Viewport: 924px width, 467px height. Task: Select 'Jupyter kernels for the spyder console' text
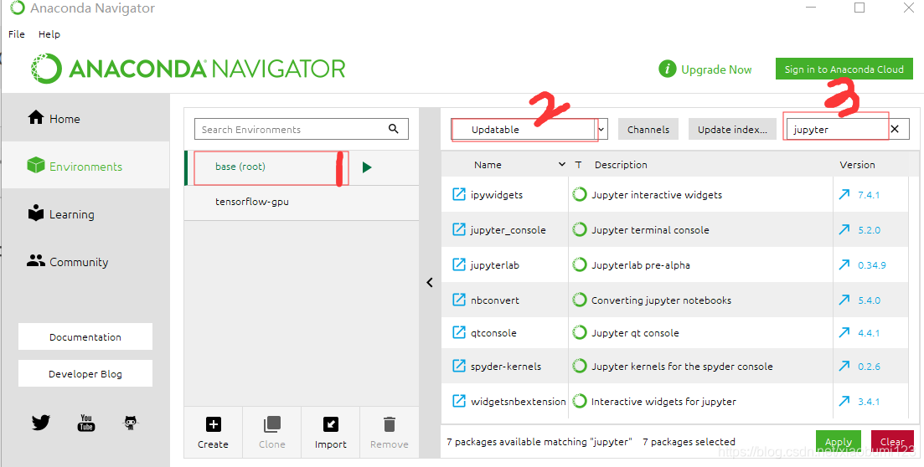click(682, 367)
